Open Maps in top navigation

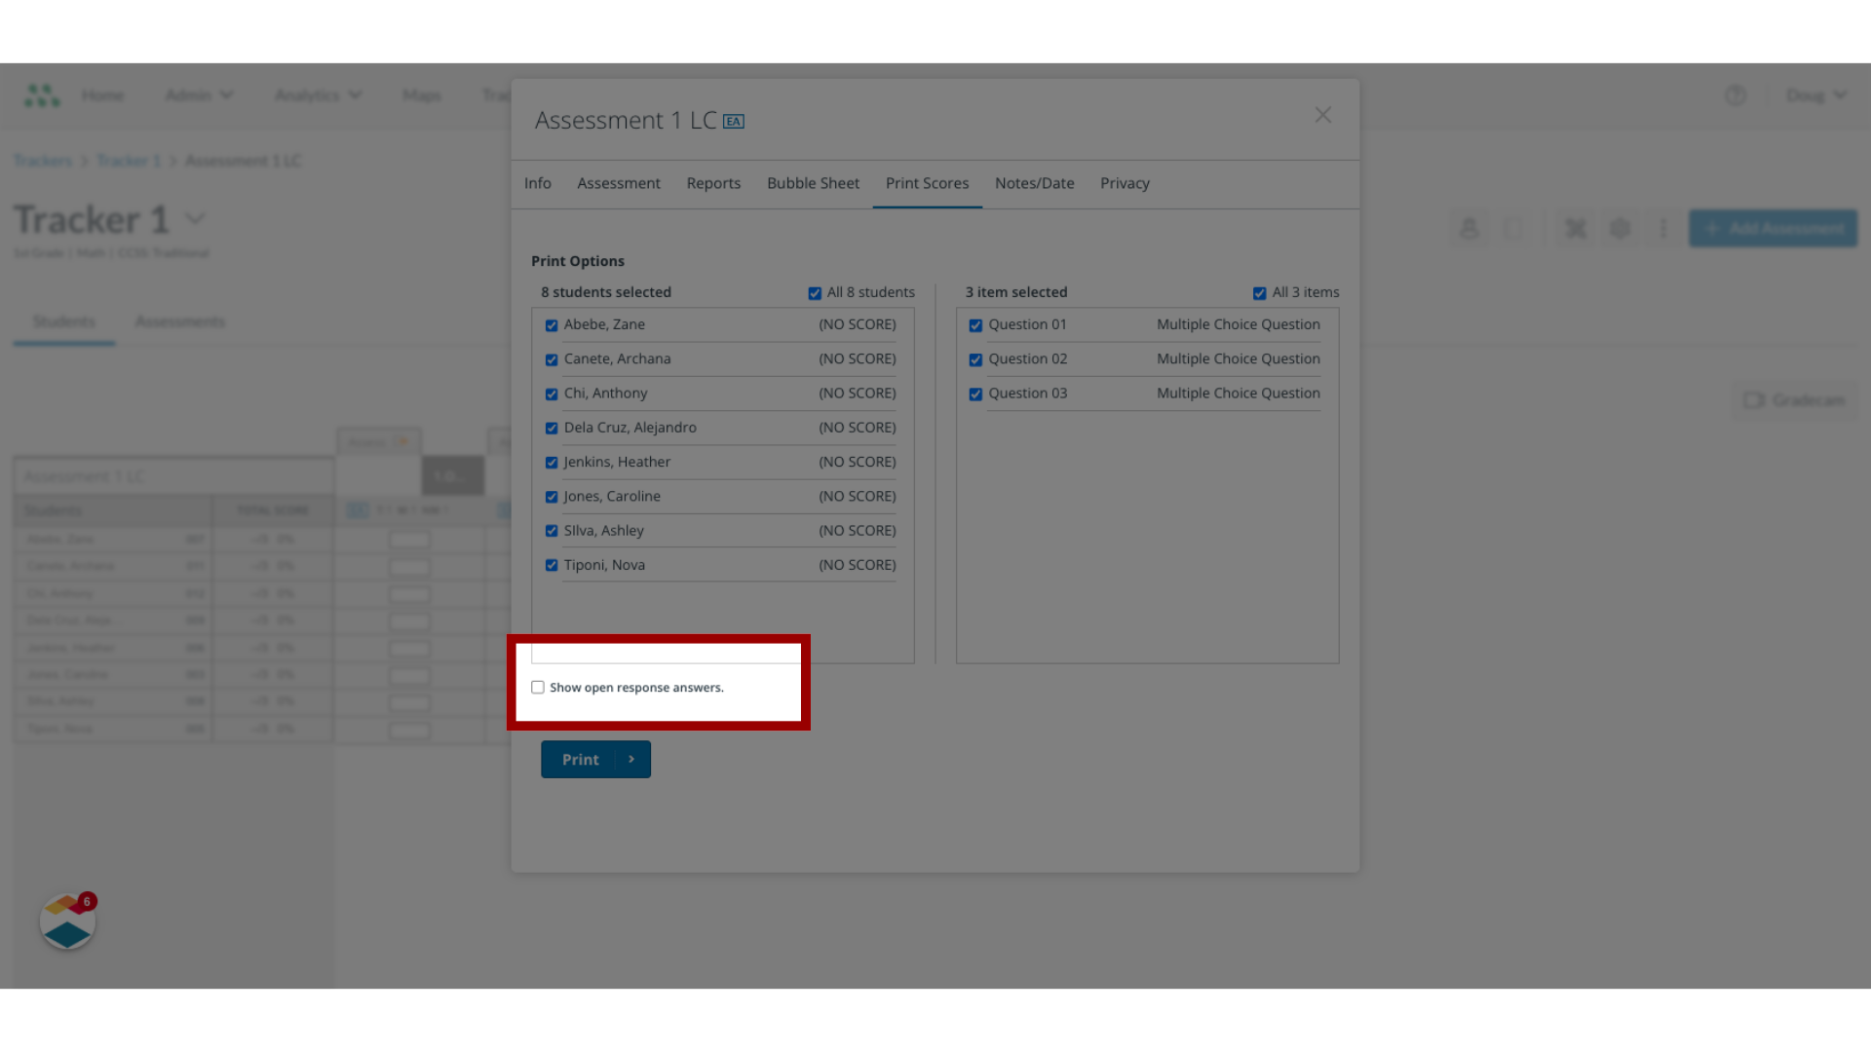pos(421,95)
